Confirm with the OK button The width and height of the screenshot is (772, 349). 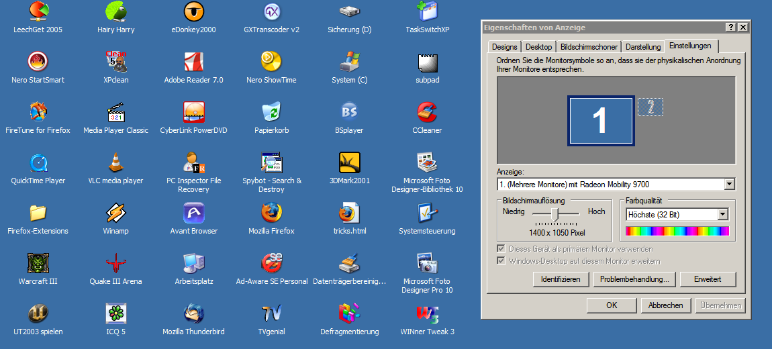(612, 305)
